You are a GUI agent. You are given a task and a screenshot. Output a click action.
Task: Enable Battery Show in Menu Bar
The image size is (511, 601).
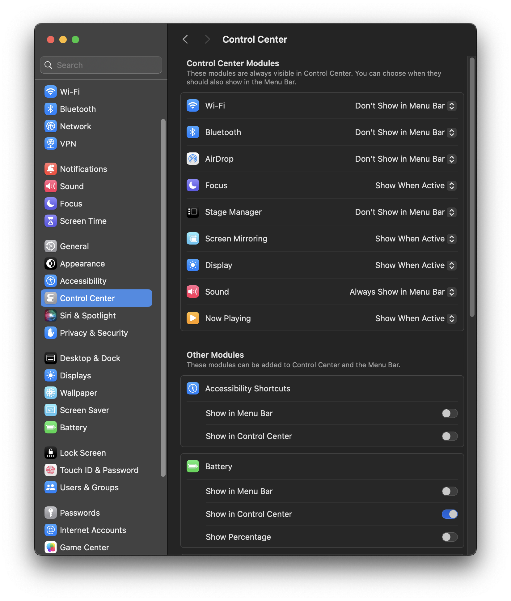pos(450,491)
